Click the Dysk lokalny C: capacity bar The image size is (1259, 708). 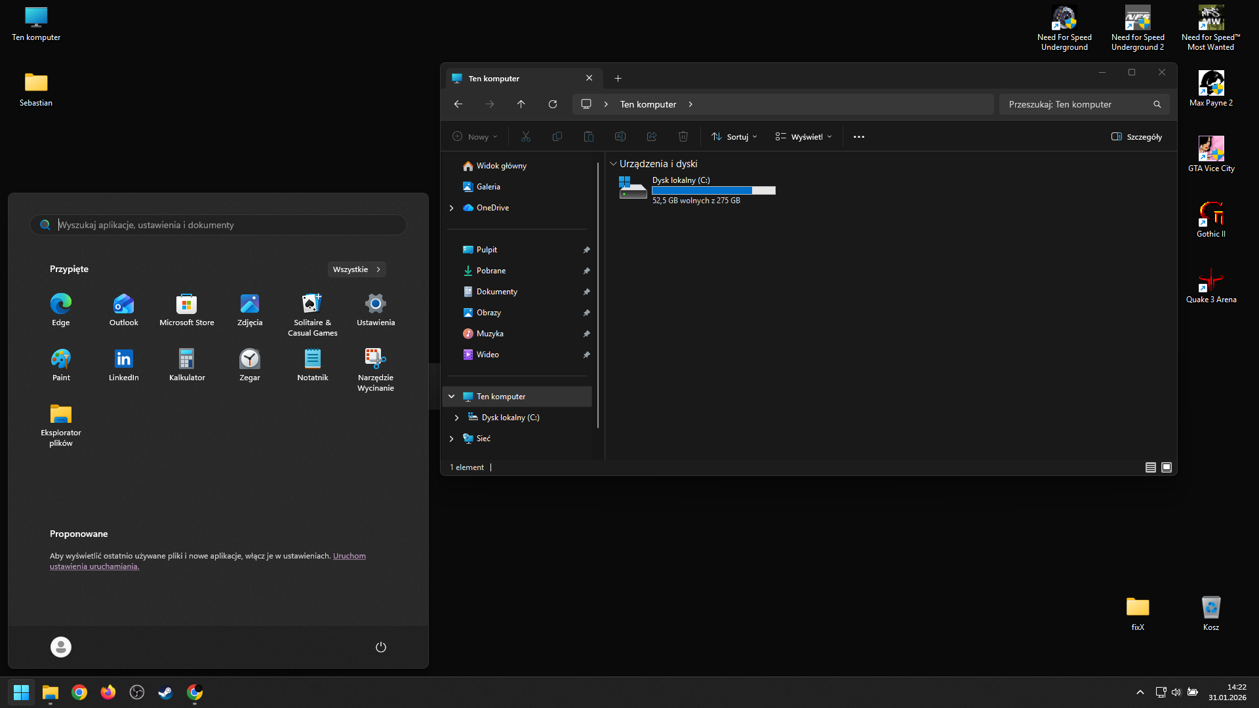[x=713, y=191]
